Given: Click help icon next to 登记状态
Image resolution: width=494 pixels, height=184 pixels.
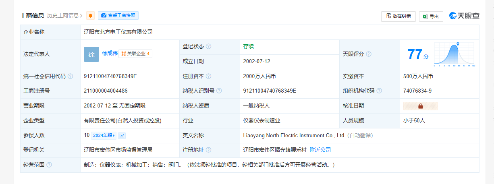Looking at the screenshot, I should (x=208, y=47).
